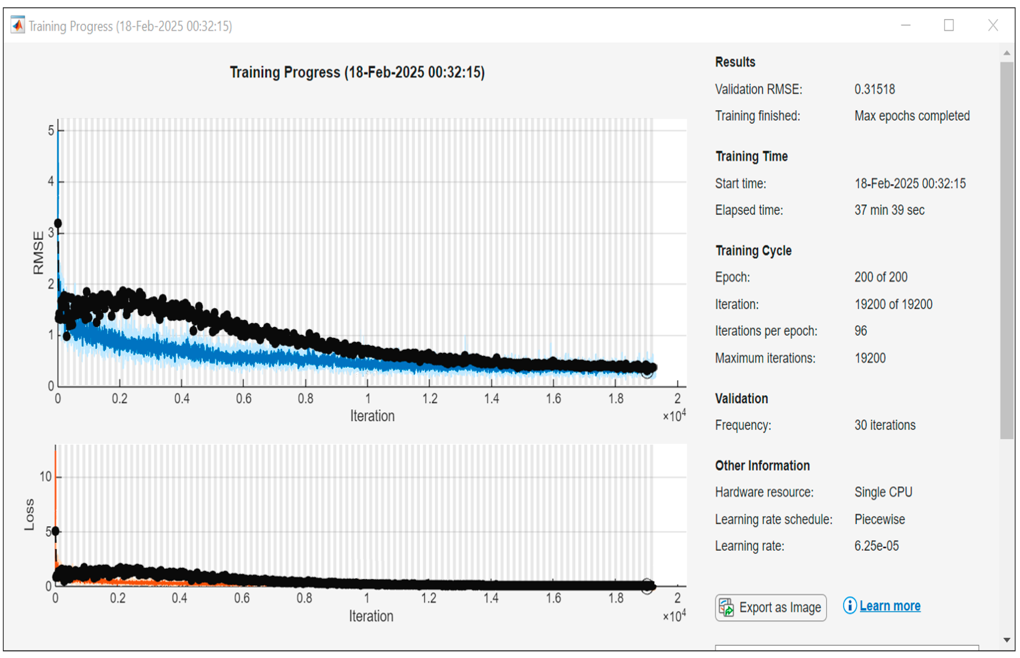Click the Start time value '18-Feb-2025 00:32:15'
This screenshot has width=1020, height=658.
910,184
